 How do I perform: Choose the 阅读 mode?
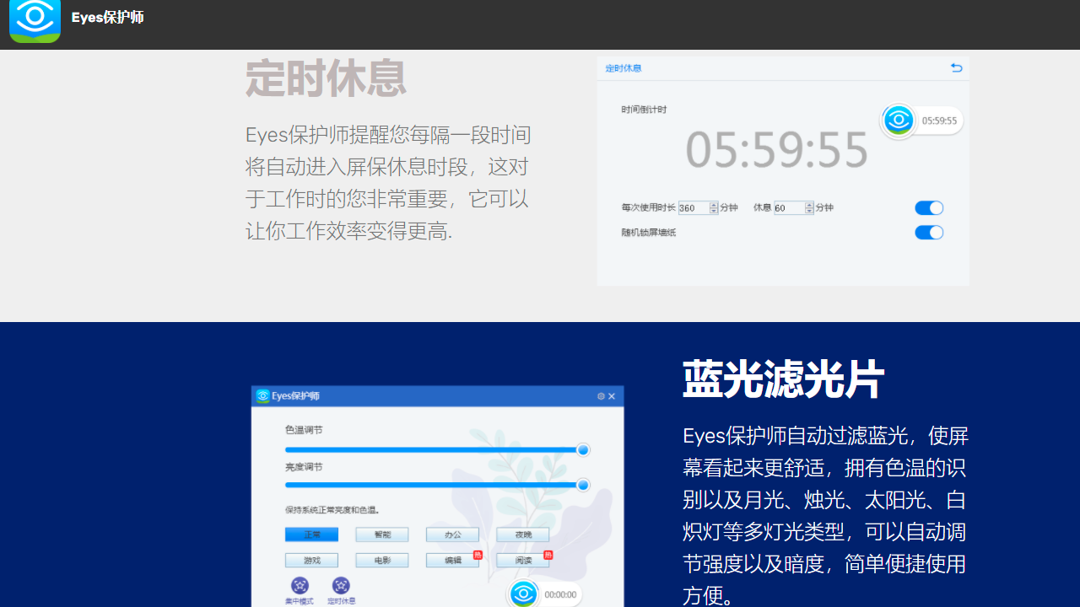523,560
